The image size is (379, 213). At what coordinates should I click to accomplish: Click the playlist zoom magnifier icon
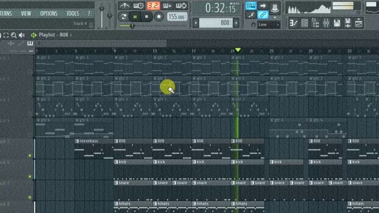click(x=14, y=35)
